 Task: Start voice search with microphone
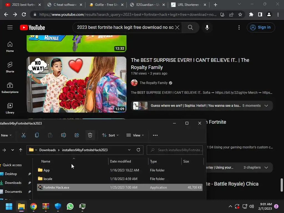207,27
